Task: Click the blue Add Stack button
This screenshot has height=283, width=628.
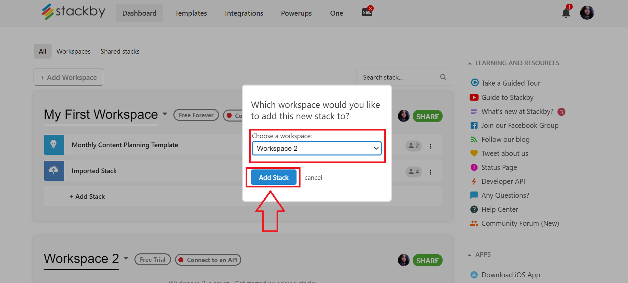Action: click(274, 177)
